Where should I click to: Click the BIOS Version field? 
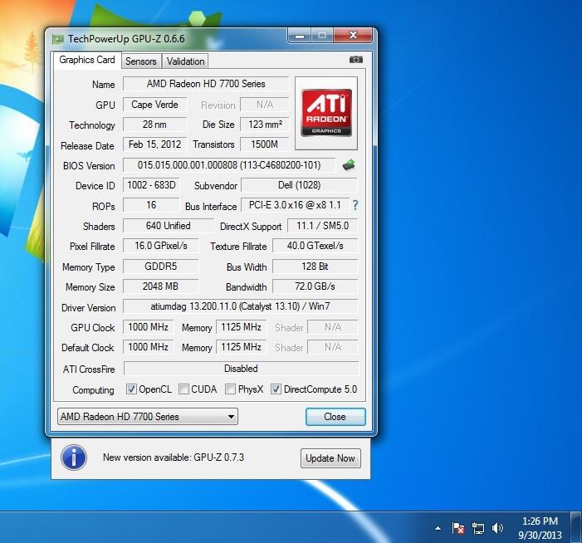point(229,165)
